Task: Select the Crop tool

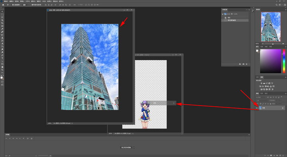Action: [x=2, y=23]
